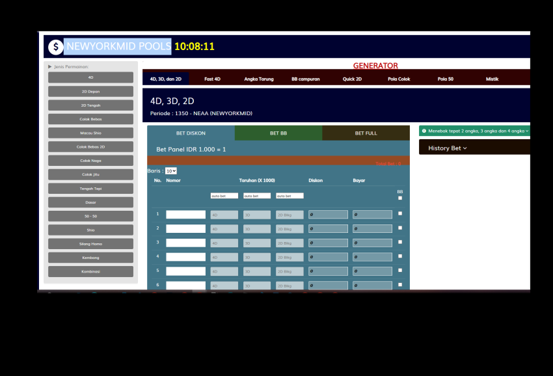Check the BB box for row 1

coord(400,213)
